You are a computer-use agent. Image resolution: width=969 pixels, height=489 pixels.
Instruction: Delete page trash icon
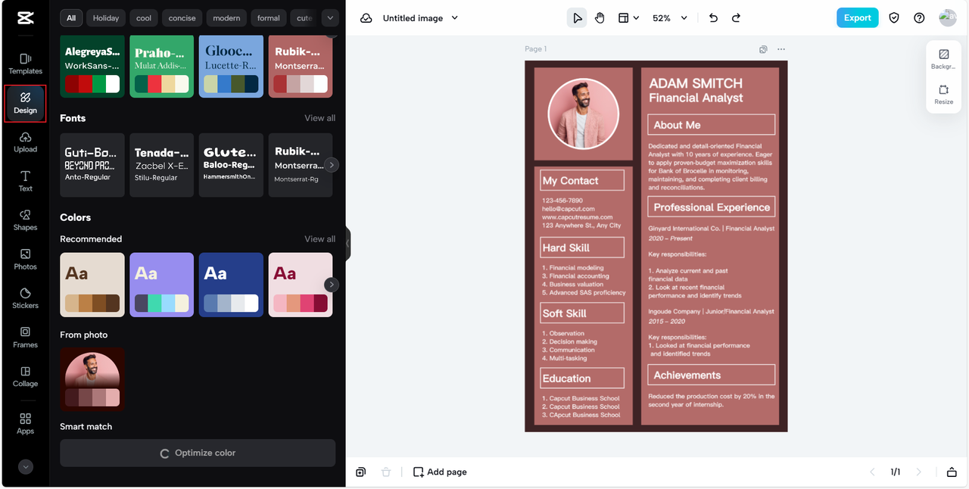[386, 472]
